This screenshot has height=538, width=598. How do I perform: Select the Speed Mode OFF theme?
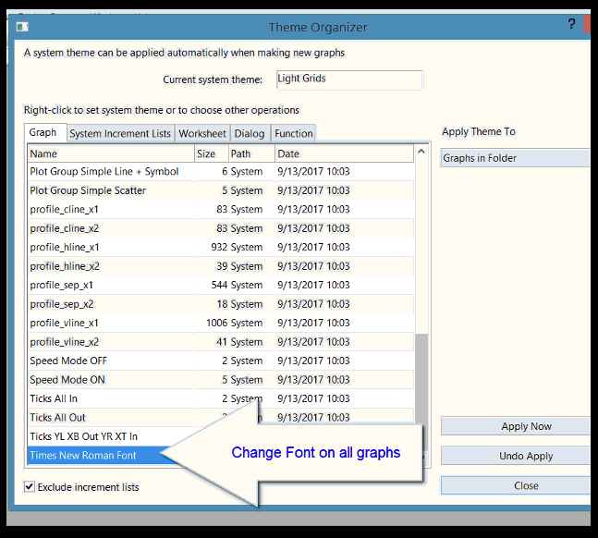pos(221,361)
